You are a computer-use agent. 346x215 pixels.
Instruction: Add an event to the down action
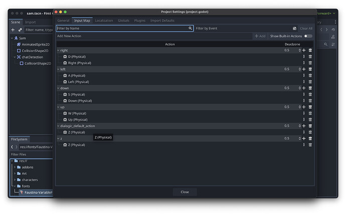coord(304,88)
